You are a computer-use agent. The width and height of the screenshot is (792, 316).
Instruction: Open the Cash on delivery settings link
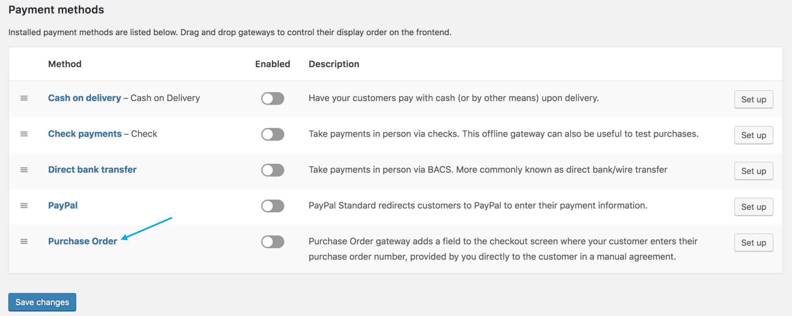click(x=85, y=98)
